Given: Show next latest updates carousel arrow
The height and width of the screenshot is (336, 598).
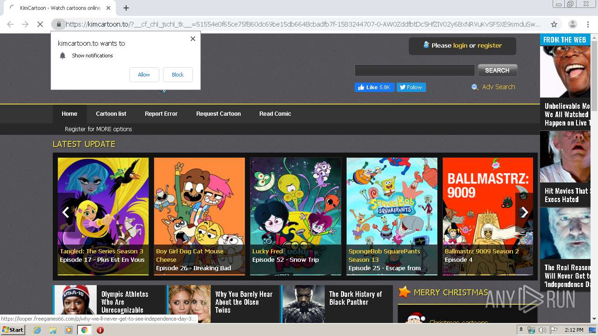Looking at the screenshot, I should 524,212.
